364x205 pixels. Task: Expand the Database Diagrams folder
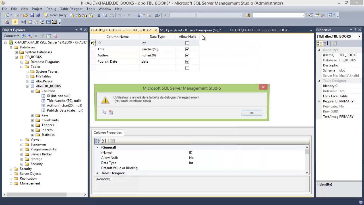click(x=22, y=62)
